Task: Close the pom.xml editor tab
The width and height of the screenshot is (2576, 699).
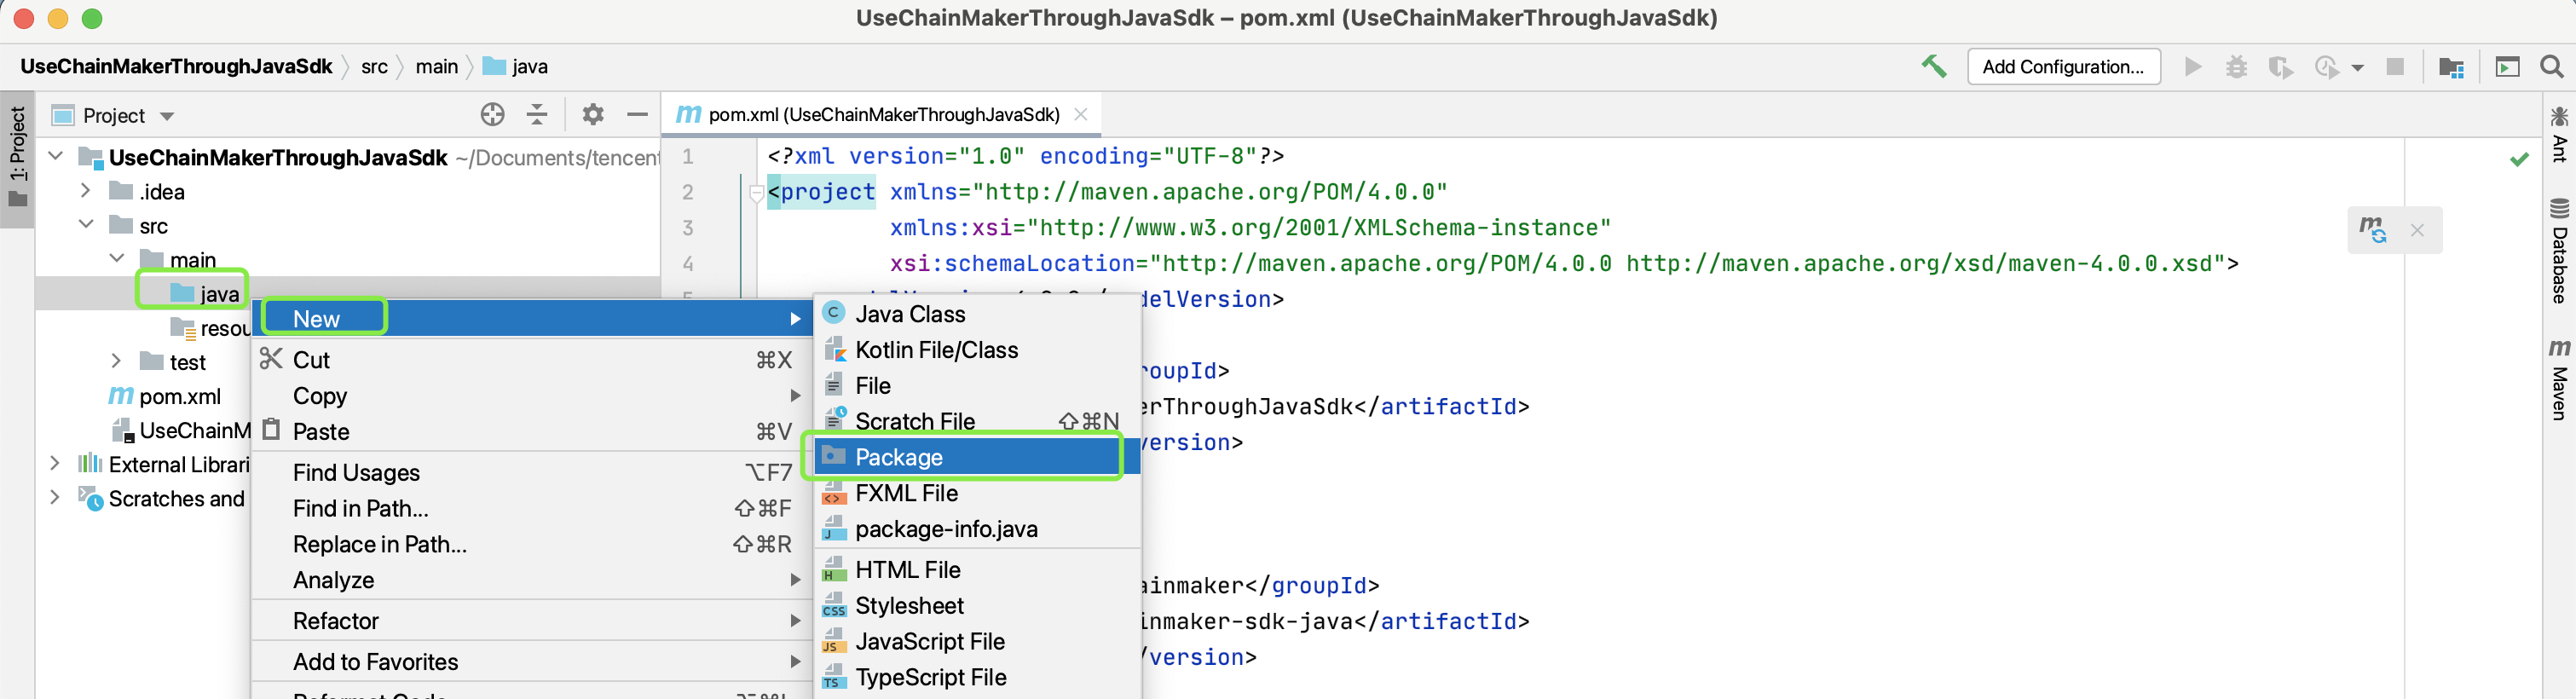Action: 1081,114
